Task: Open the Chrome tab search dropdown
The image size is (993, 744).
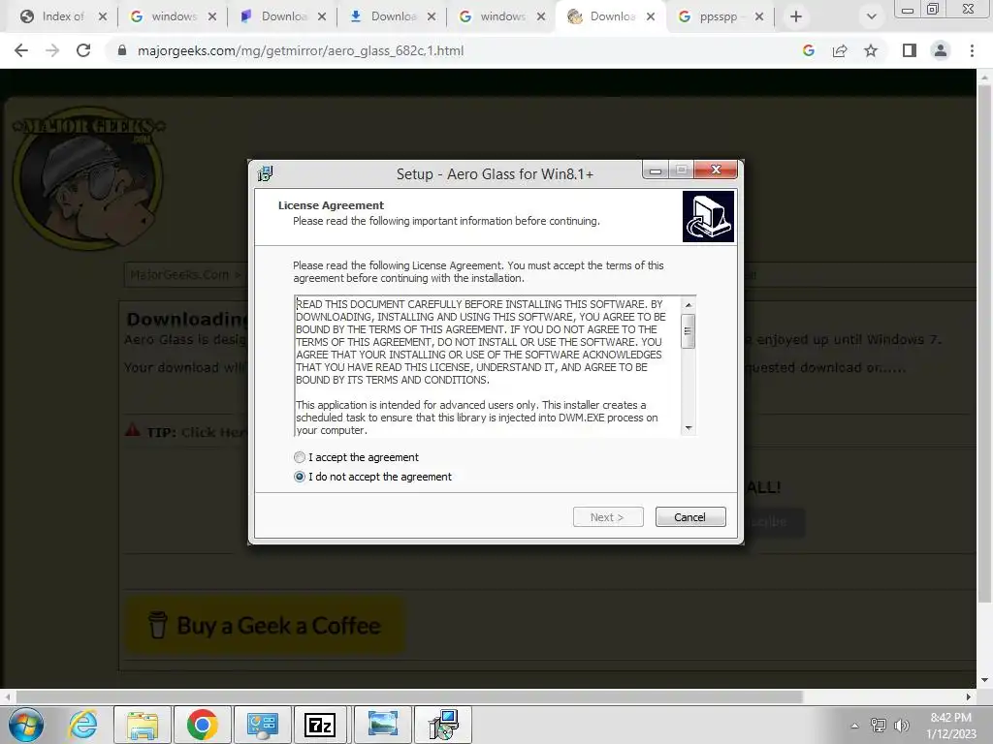Action: click(x=872, y=17)
